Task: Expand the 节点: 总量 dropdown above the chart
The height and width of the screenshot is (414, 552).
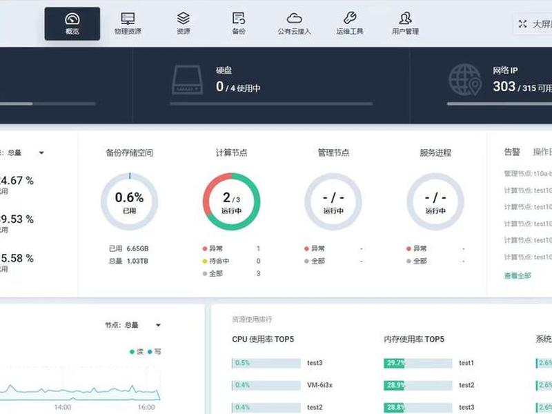Action: 158,325
